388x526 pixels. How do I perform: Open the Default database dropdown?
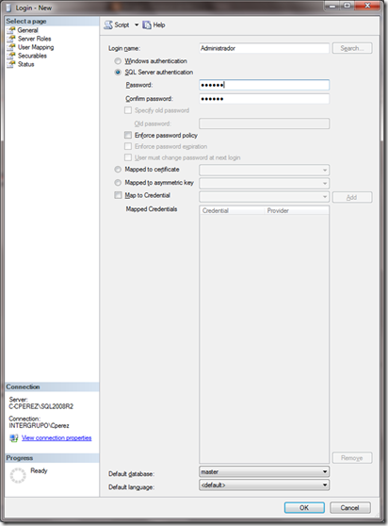pos(264,471)
